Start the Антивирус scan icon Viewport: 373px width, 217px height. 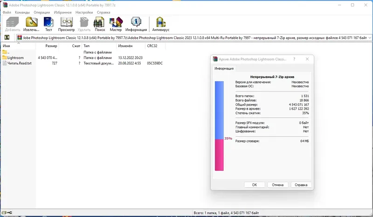point(161,22)
